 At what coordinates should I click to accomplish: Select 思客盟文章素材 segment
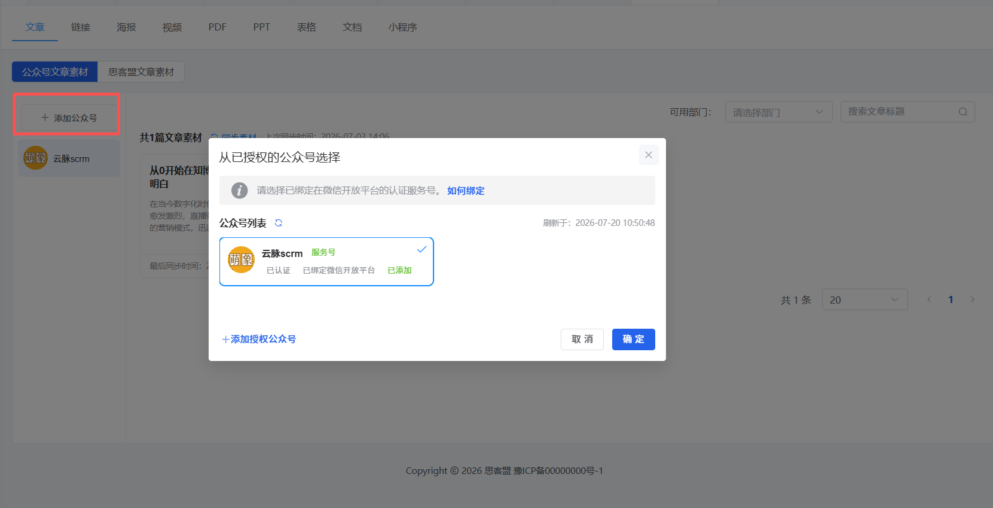[141, 72]
